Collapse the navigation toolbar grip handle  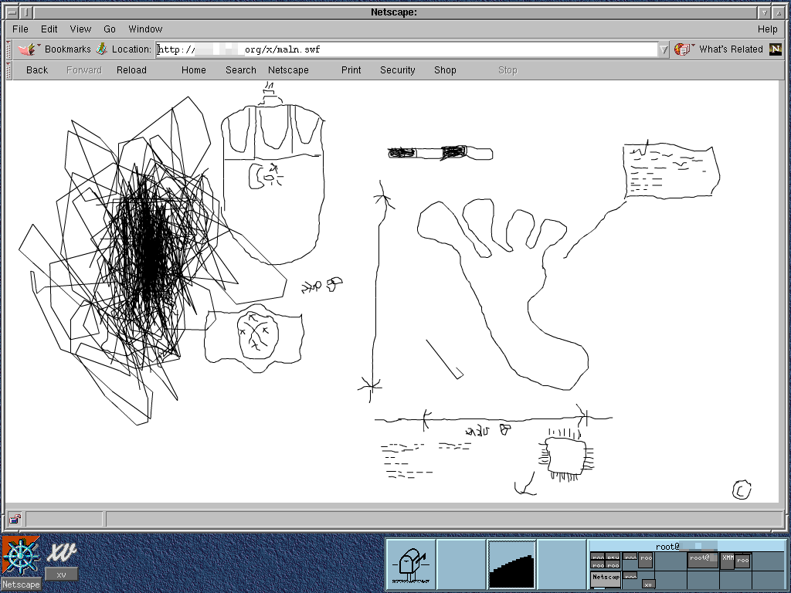coord(8,70)
